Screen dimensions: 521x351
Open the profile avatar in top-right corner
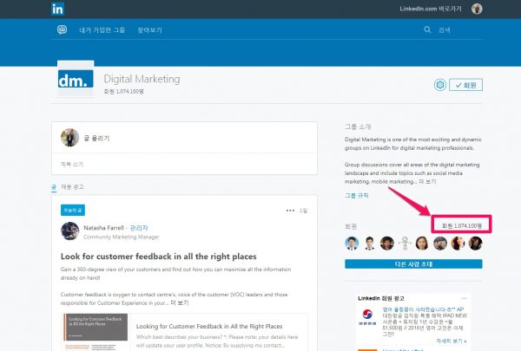pos(477,9)
